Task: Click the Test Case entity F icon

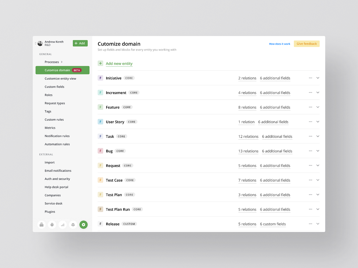Action: (100, 180)
